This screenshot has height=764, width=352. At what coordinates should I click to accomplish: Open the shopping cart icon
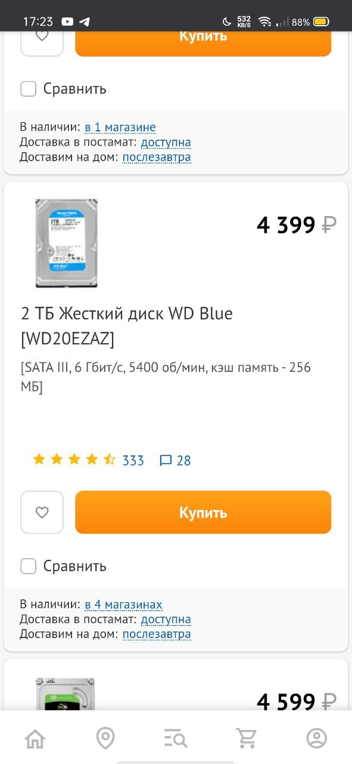(x=246, y=738)
